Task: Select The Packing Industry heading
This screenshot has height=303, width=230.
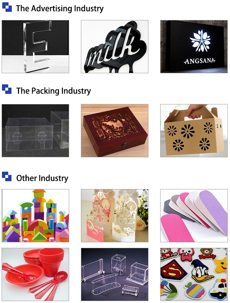Action: point(53,91)
